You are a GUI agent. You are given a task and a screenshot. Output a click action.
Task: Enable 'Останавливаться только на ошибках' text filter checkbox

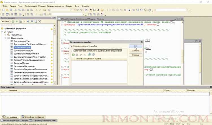tap(72, 51)
